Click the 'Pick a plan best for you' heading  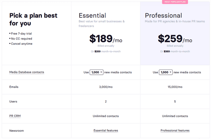(33, 19)
